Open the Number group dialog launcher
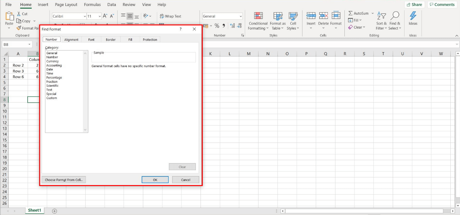Viewport: 460px width, 215px height. point(242,35)
